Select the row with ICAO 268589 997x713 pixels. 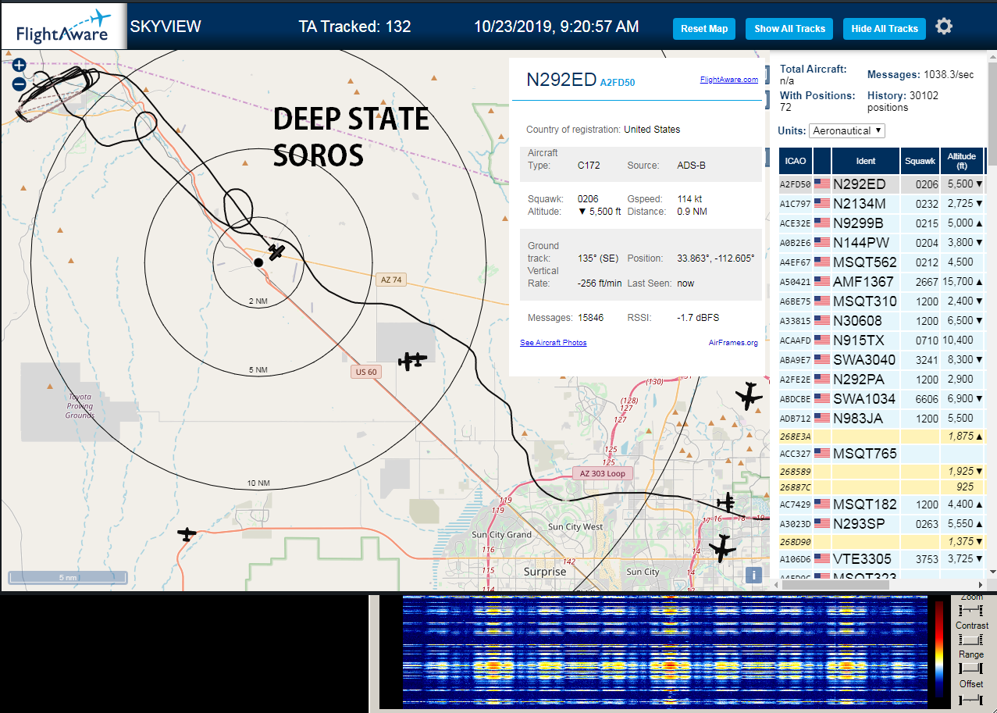pos(881,472)
